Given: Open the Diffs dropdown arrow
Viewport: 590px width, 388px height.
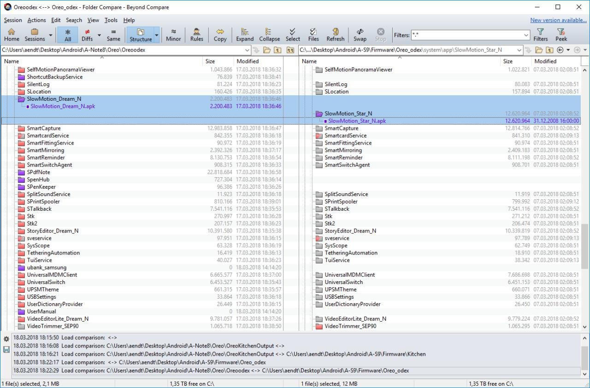Looking at the screenshot, I should [x=98, y=35].
